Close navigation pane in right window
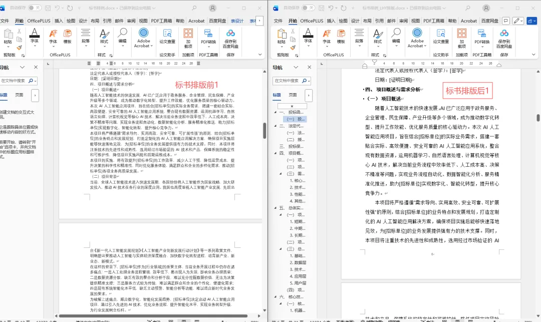The height and width of the screenshot is (322, 541). click(x=309, y=67)
